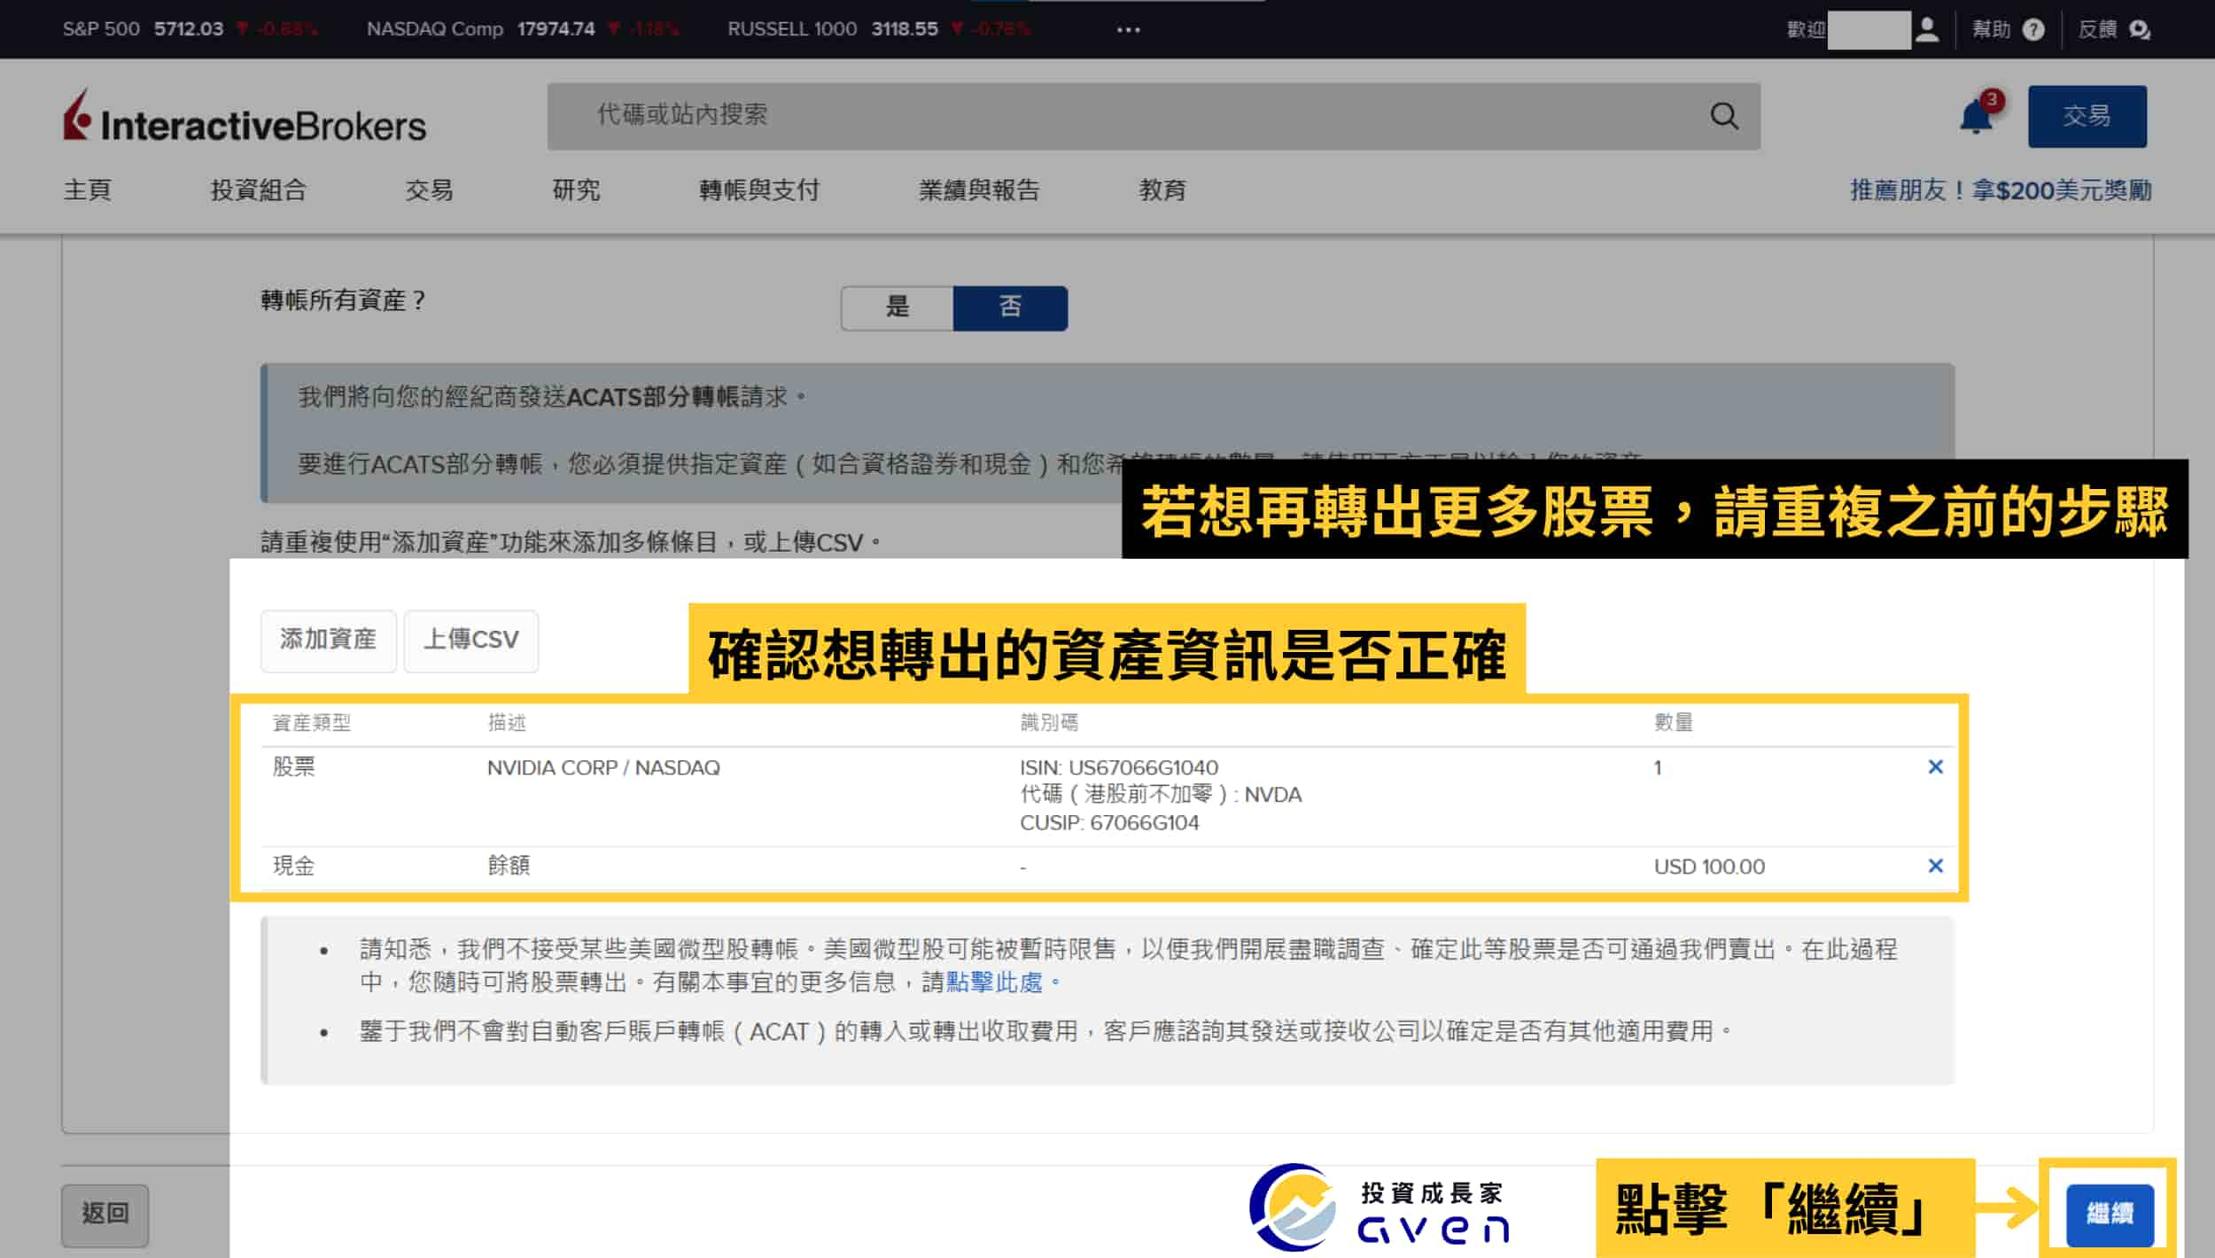Open the 幫助 help question icon
The width and height of the screenshot is (2215, 1258).
pos(2033,29)
